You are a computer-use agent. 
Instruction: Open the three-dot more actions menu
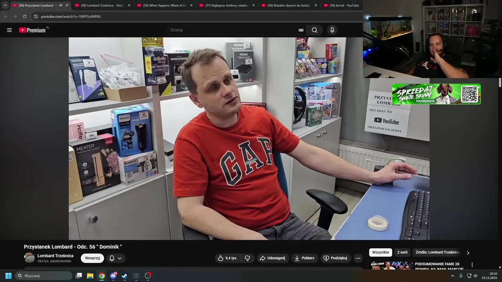[x=358, y=258]
